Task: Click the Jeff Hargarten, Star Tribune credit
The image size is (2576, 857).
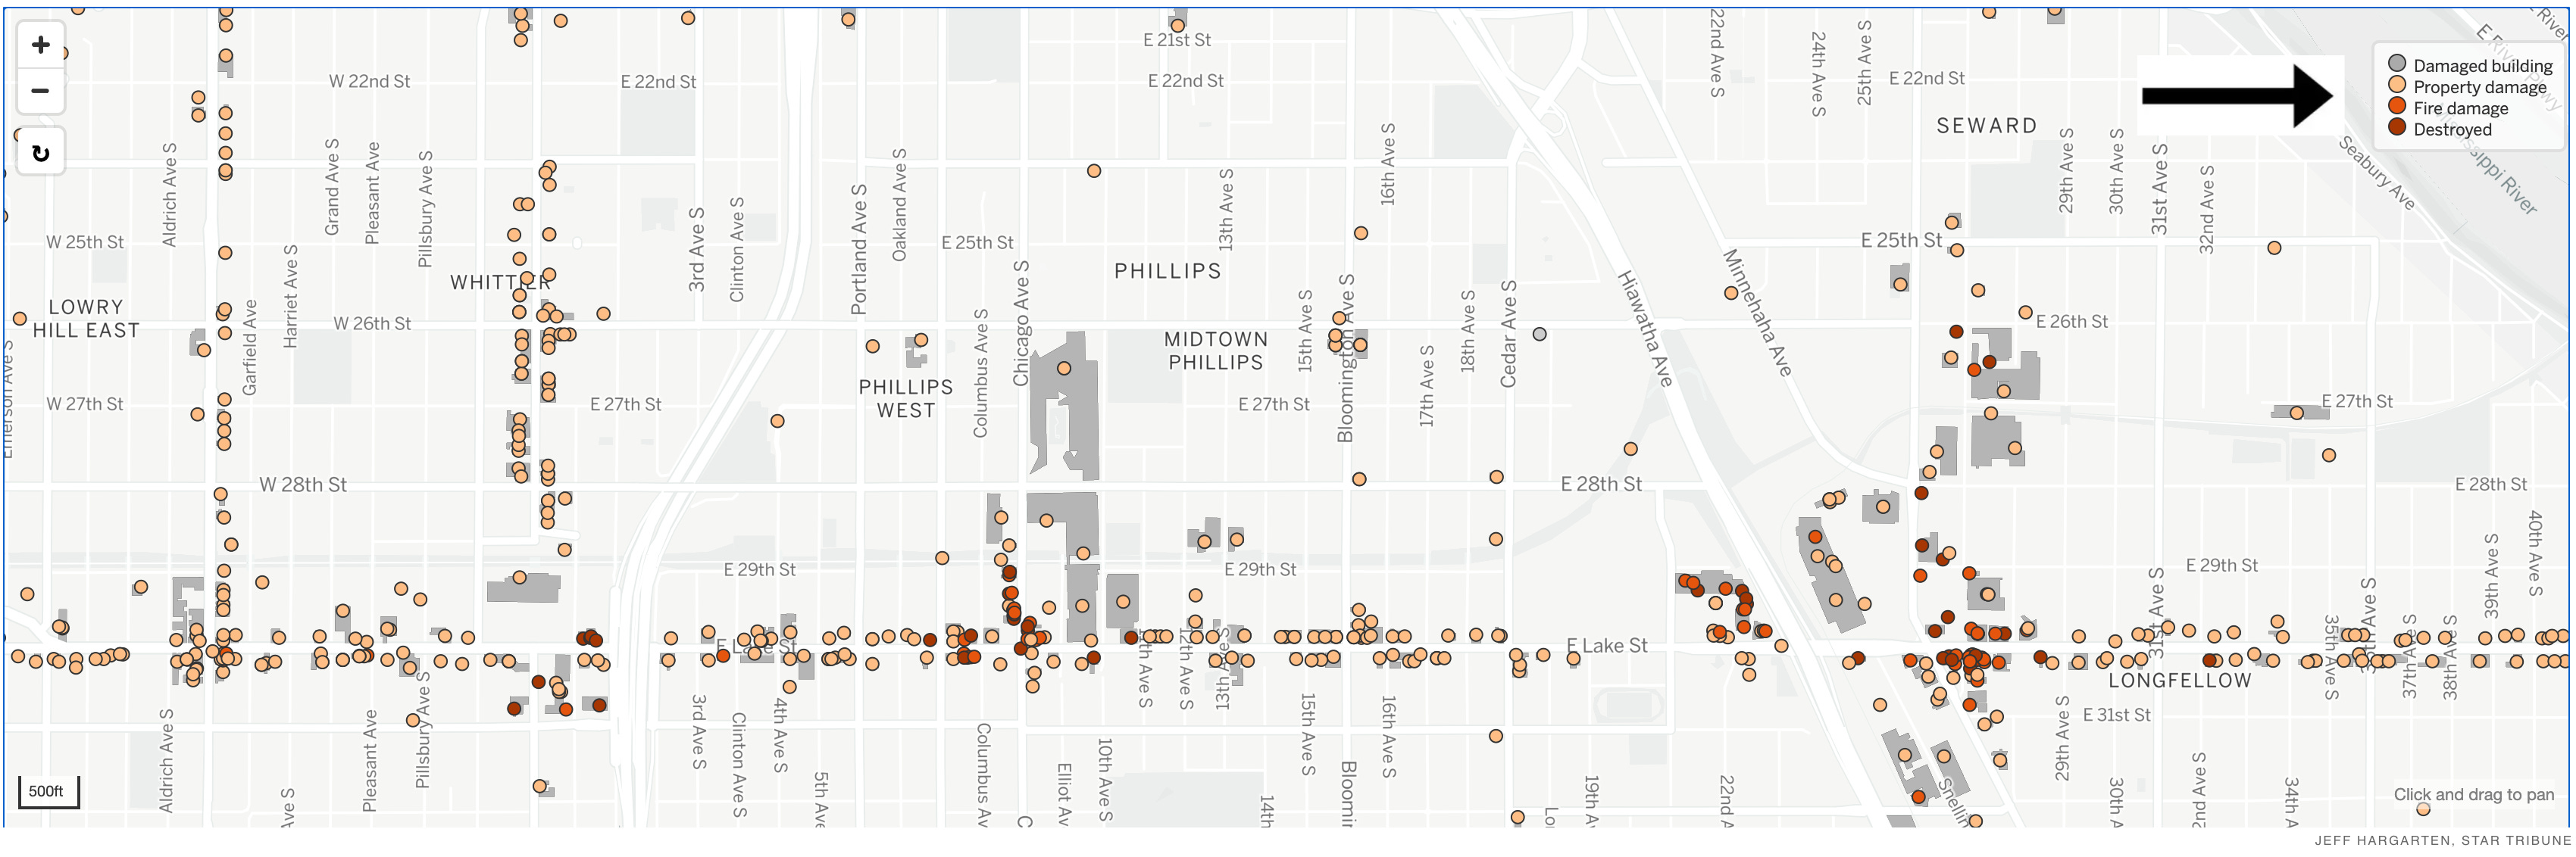Action: (x=2441, y=840)
